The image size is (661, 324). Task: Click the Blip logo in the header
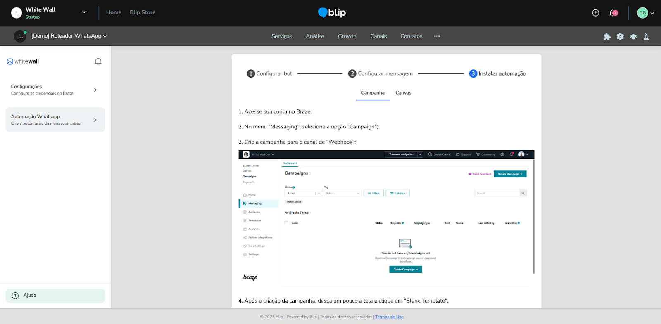pos(332,13)
